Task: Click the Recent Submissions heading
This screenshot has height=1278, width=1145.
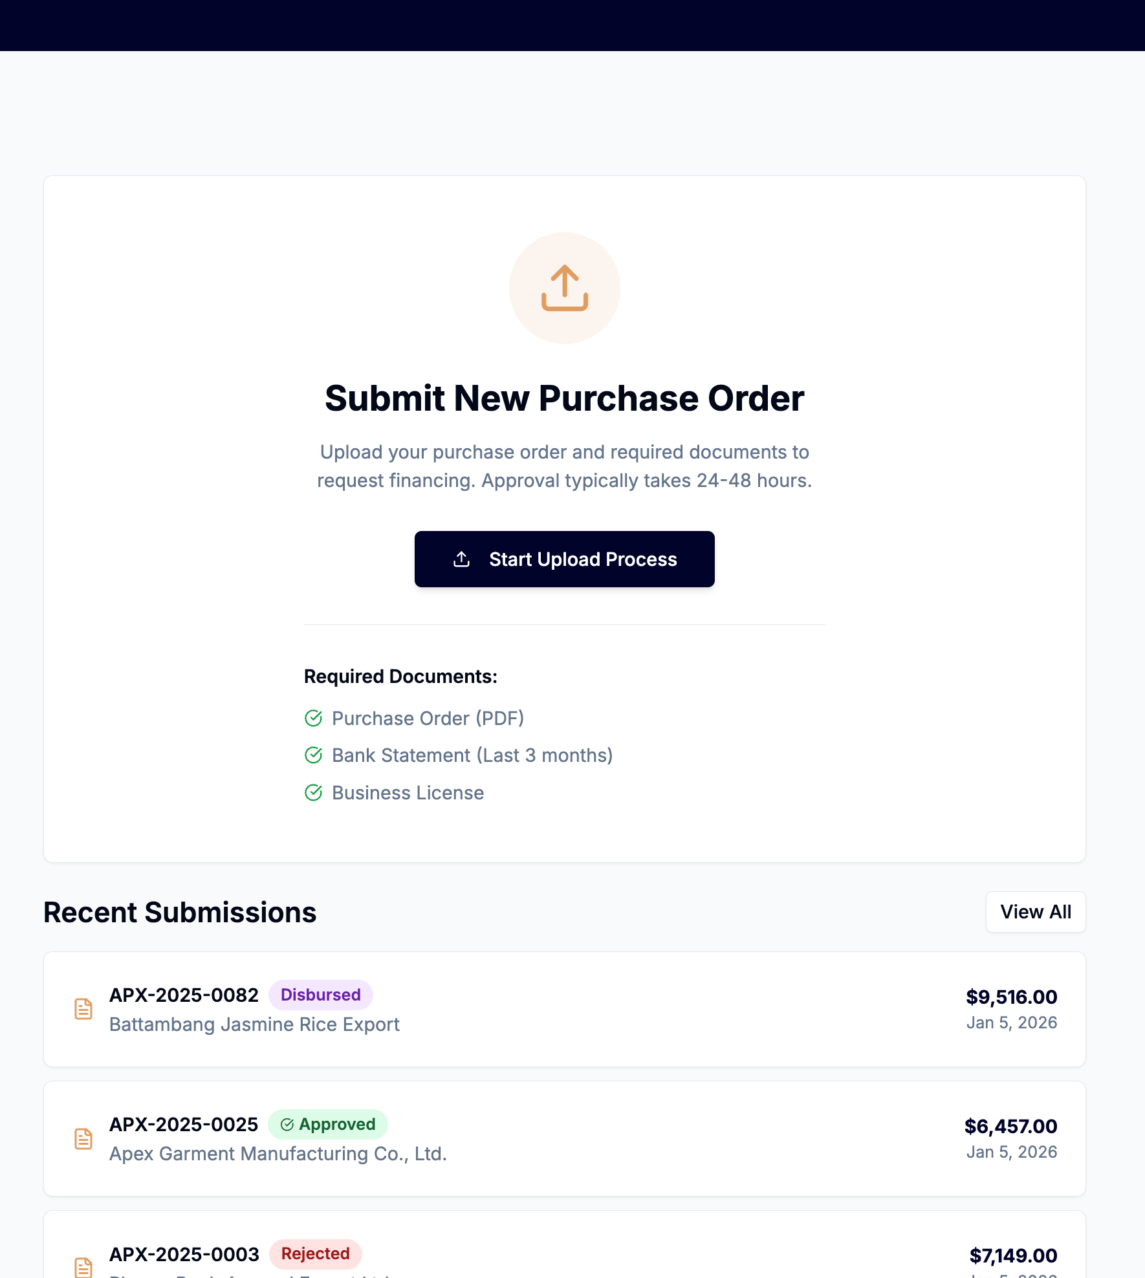Action: (179, 912)
